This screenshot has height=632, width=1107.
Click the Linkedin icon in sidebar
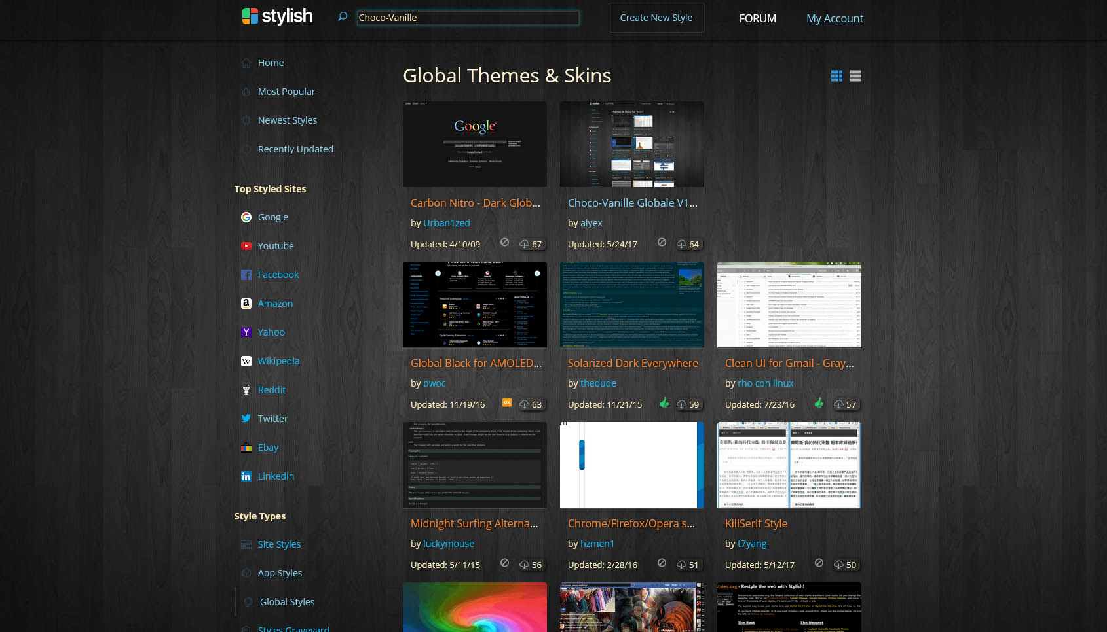(246, 476)
